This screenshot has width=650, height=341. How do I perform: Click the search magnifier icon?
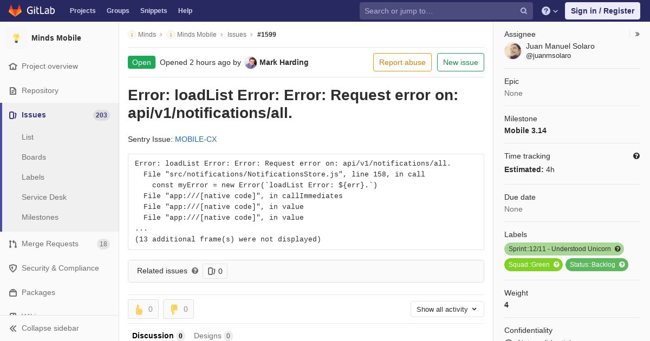click(x=524, y=11)
